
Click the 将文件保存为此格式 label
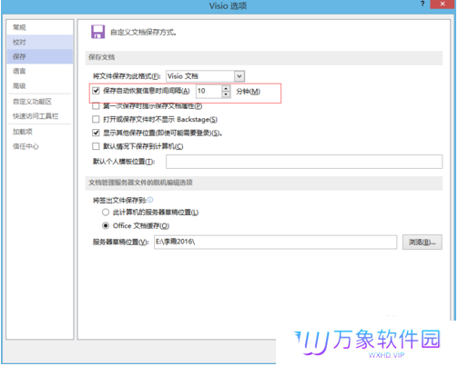pyautogui.click(x=127, y=76)
